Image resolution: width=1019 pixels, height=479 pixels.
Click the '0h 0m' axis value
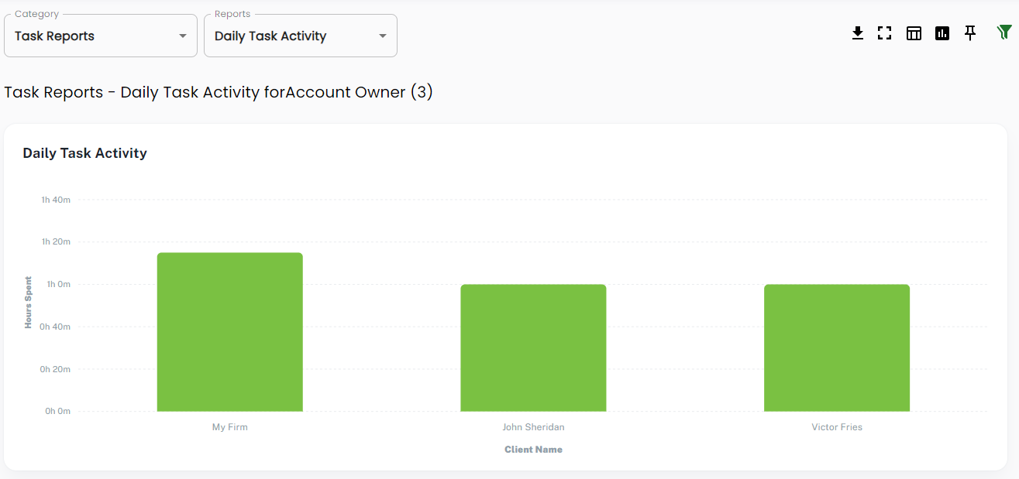click(58, 411)
